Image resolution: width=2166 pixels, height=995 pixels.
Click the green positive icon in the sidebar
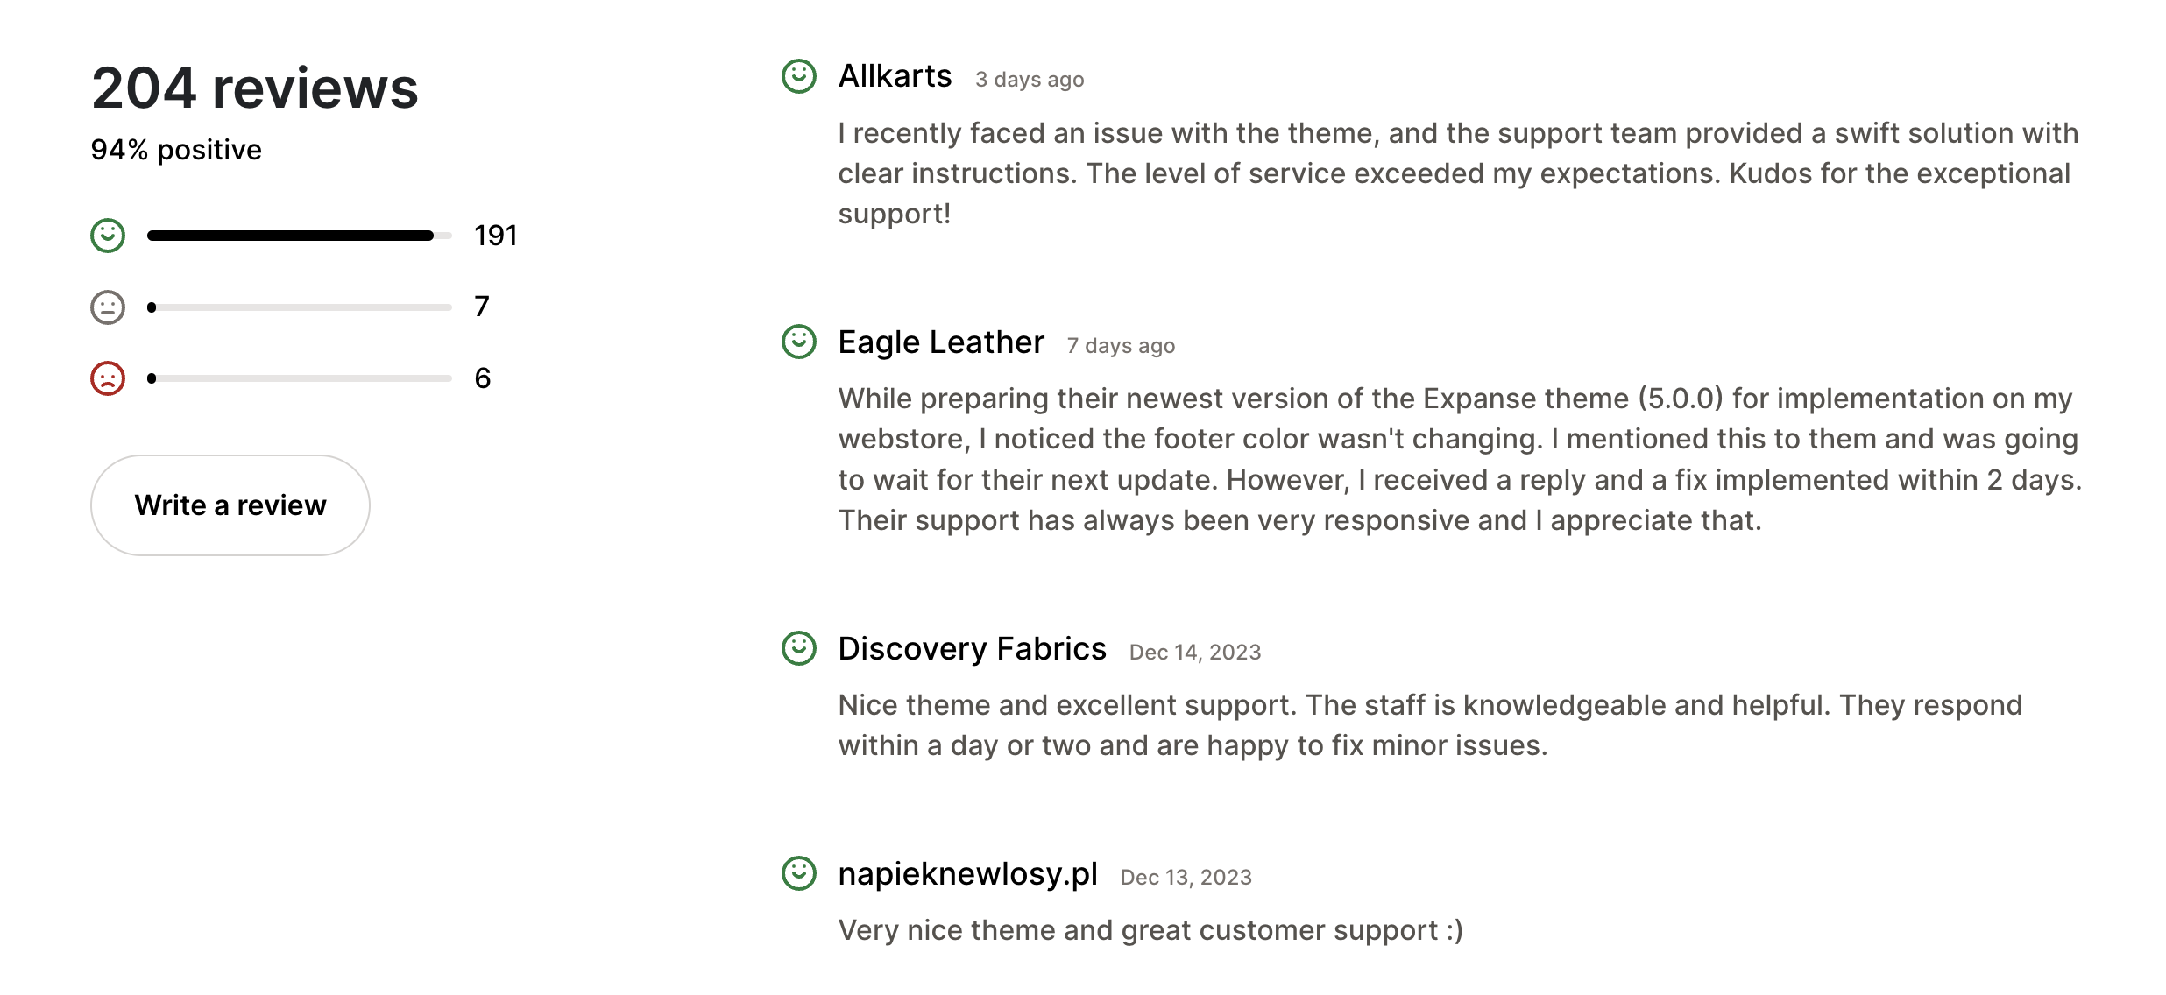coord(107,235)
